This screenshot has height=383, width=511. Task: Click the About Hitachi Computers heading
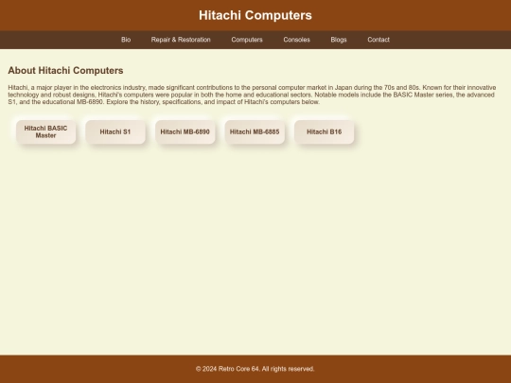(x=65, y=70)
